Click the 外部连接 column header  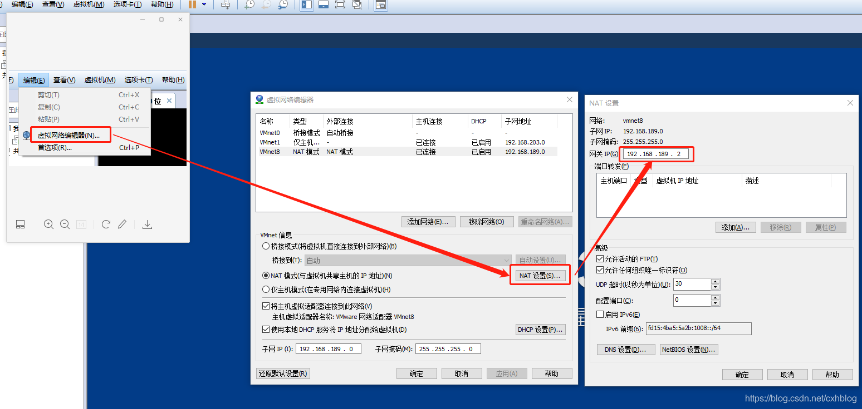368,121
